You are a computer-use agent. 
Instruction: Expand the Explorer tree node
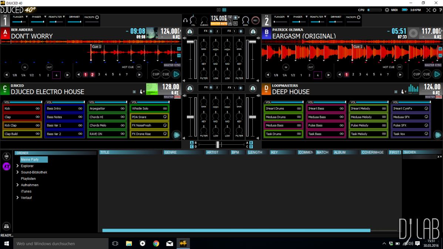17,166
